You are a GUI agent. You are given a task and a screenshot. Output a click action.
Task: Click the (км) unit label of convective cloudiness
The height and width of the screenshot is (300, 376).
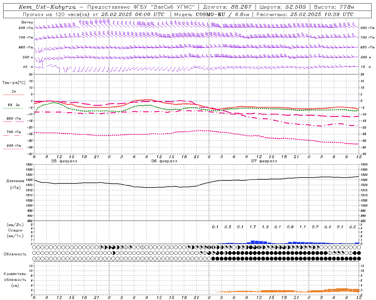point(15,285)
